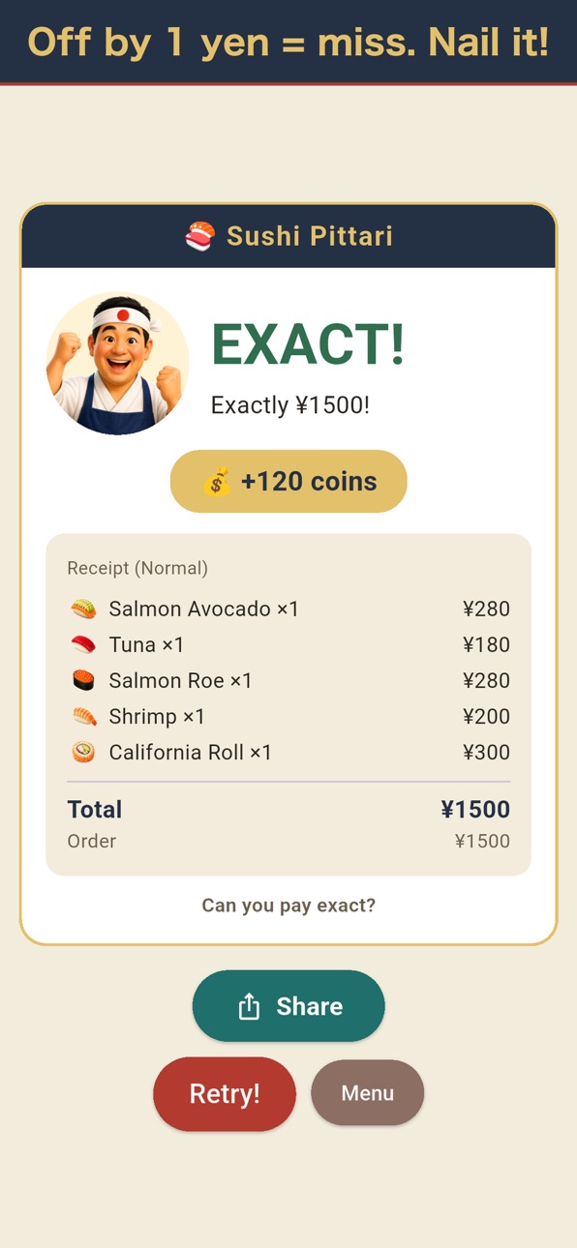Click the +120 coins badge
577x1248 pixels.
(x=288, y=482)
